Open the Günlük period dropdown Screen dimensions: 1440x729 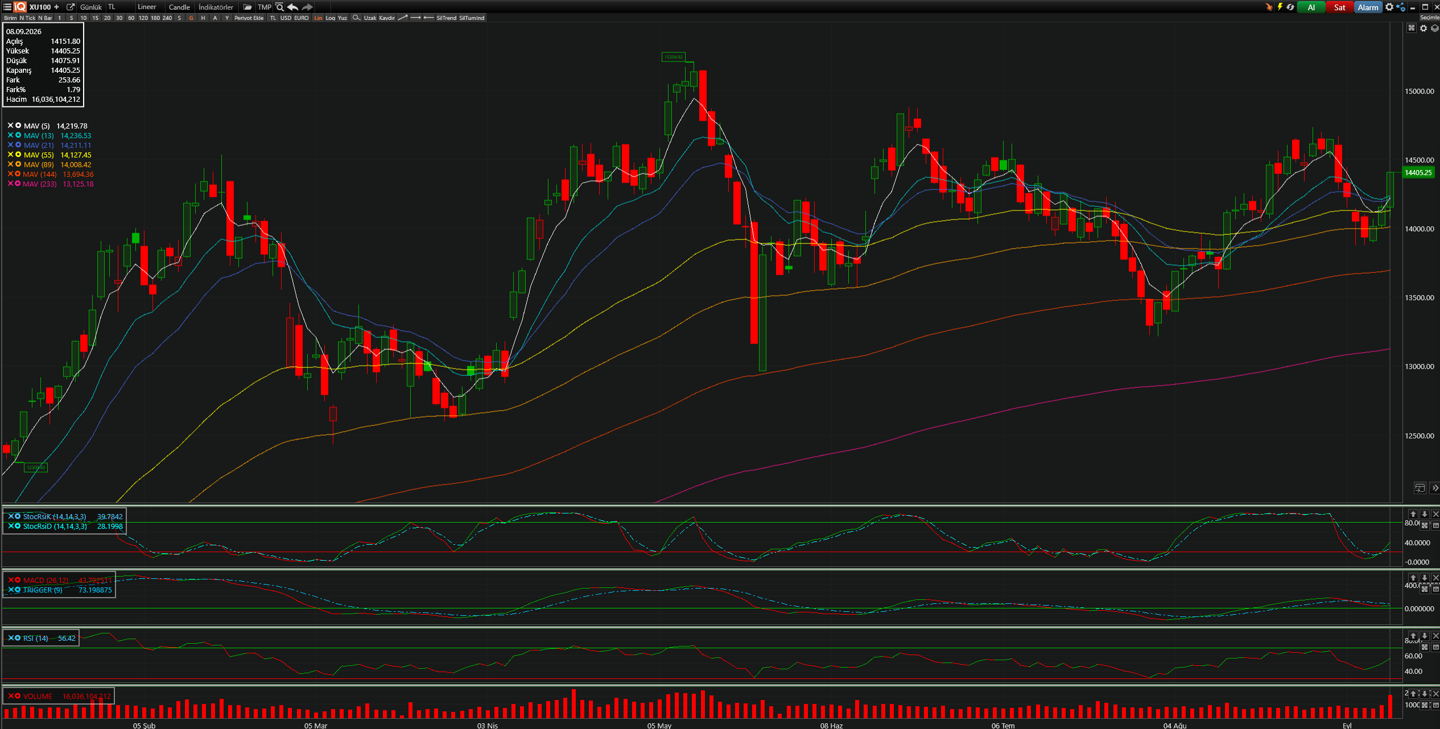tap(91, 7)
